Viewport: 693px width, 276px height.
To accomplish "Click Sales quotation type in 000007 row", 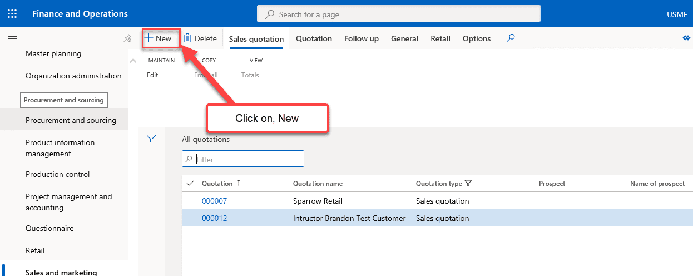I will click(442, 201).
